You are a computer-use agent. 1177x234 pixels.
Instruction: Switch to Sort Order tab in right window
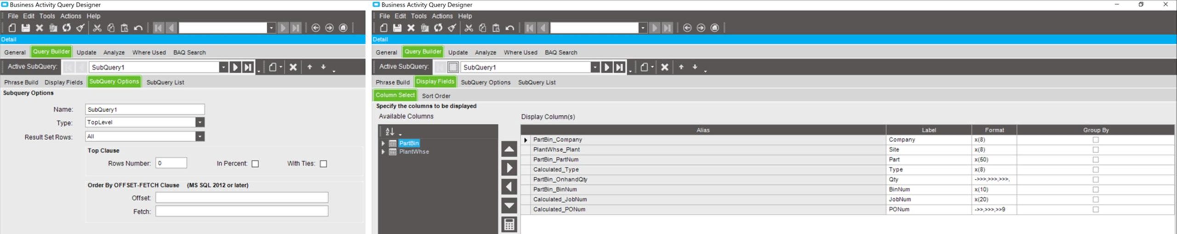point(436,96)
